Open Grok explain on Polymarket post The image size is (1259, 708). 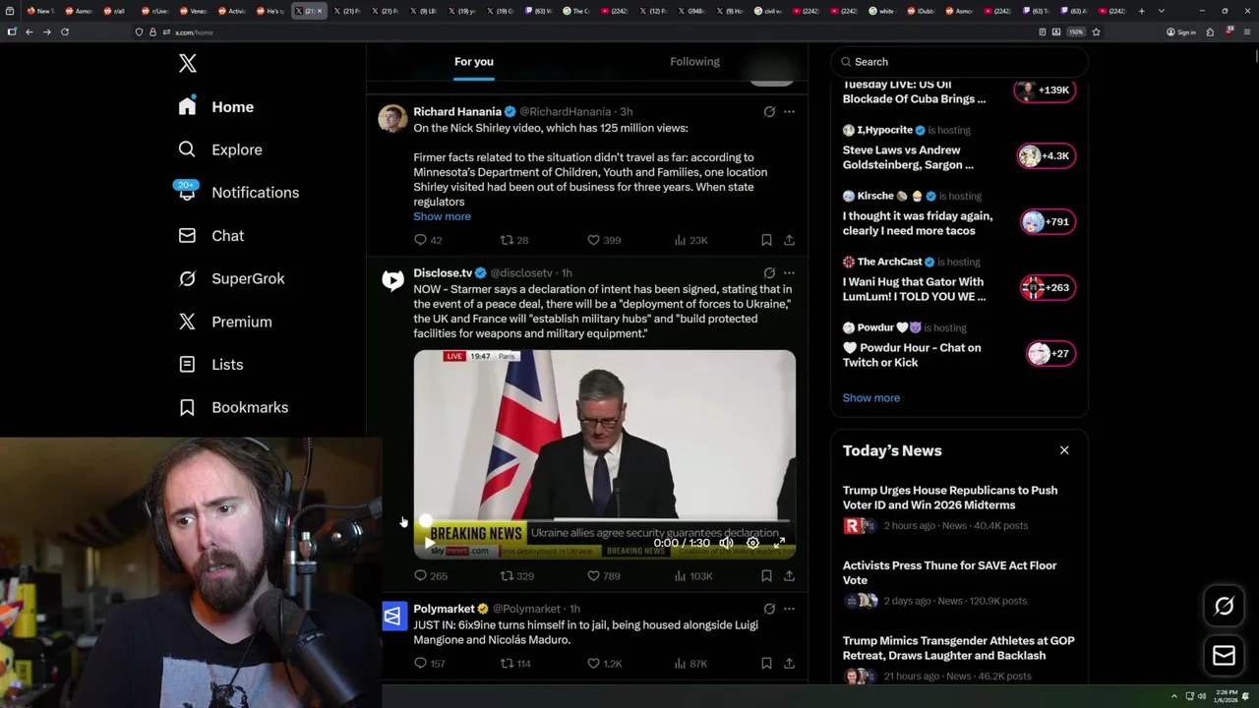[769, 609]
